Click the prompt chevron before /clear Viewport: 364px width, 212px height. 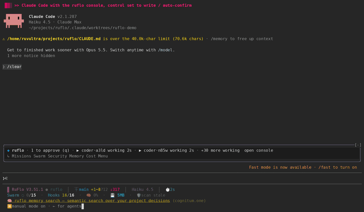[x=4, y=67]
